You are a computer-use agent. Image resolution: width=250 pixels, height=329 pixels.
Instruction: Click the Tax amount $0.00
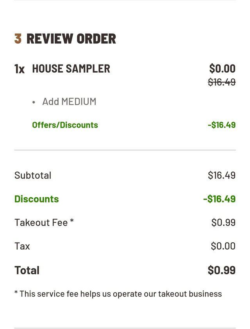coord(223,246)
